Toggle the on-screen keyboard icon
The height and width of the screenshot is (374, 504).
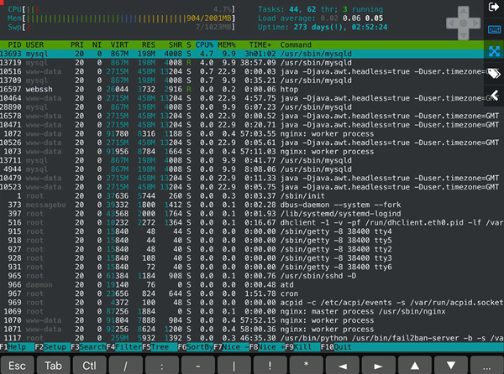tap(493, 29)
